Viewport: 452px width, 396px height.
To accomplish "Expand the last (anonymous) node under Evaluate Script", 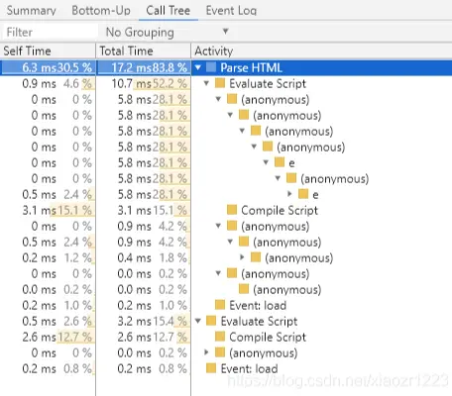I will point(206,352).
